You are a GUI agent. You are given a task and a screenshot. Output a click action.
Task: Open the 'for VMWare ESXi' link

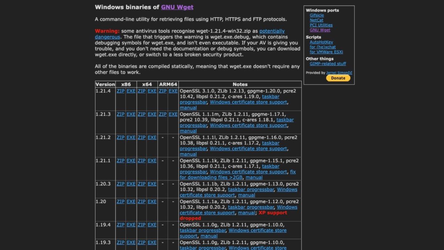(x=326, y=52)
